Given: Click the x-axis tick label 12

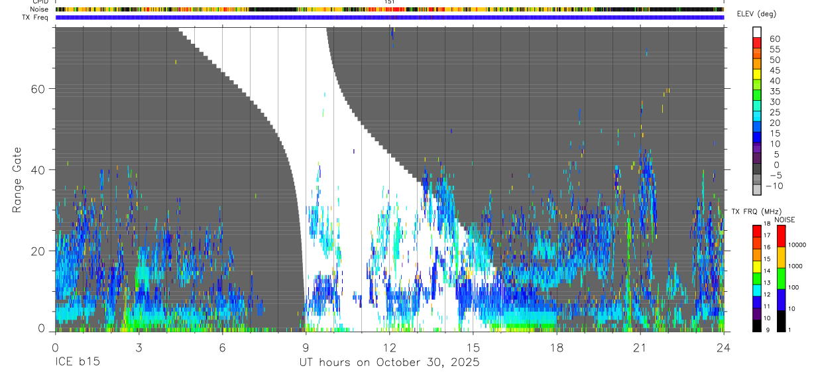Looking at the screenshot, I should pos(389,347).
